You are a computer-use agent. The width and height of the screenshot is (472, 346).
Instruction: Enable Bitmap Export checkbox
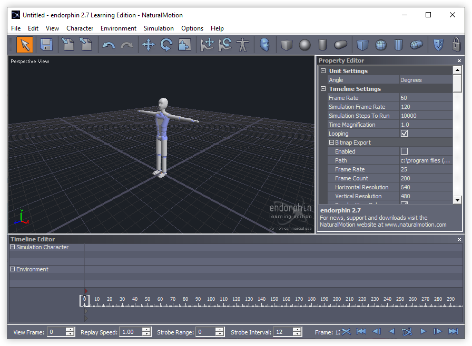(x=404, y=151)
